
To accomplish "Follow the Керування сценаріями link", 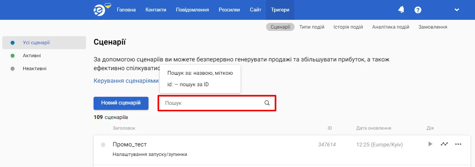I will pyautogui.click(x=126, y=81).
